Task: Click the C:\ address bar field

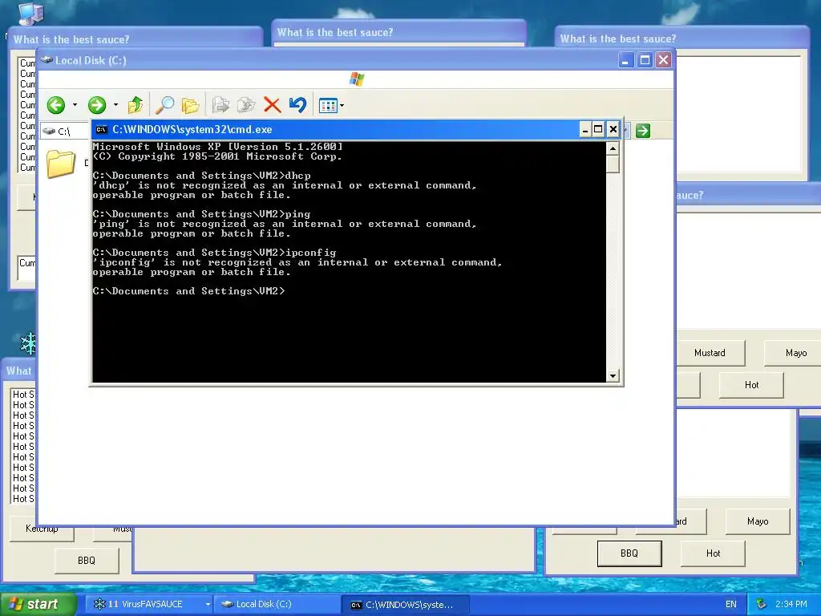Action: (x=64, y=131)
